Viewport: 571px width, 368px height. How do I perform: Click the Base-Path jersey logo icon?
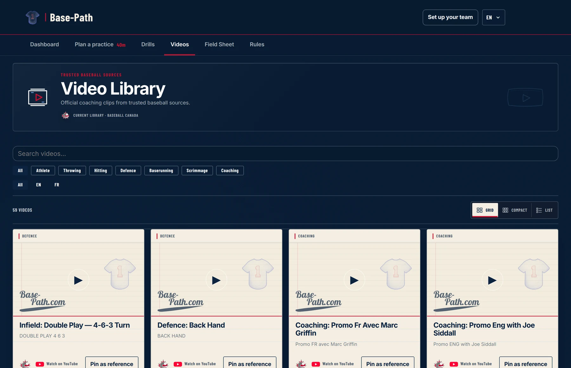(x=33, y=17)
